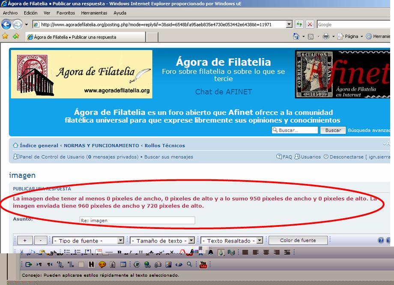Screen dimensions: 394x285
Task: Open the Chat de AFINET link
Action: 224,92
